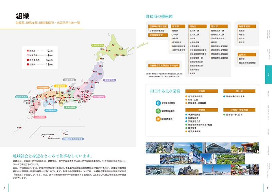
Task: Click 合同庁舎管理官 under 総務部
Action: click(179, 50)
